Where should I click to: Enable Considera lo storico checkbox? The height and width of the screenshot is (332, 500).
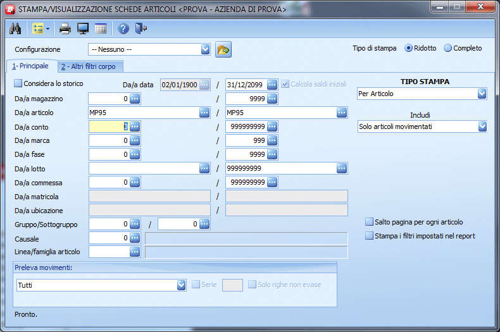point(18,83)
